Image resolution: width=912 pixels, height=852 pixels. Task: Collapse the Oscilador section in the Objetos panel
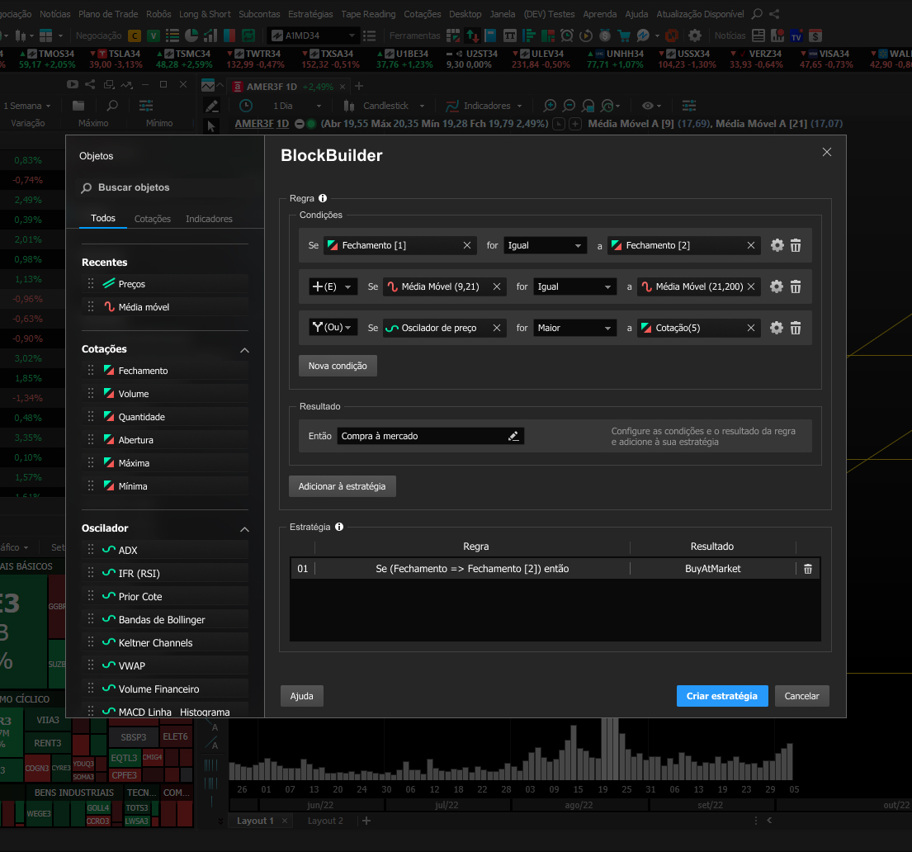pos(245,529)
